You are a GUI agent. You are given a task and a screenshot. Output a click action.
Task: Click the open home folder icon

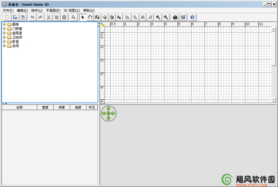15,18
